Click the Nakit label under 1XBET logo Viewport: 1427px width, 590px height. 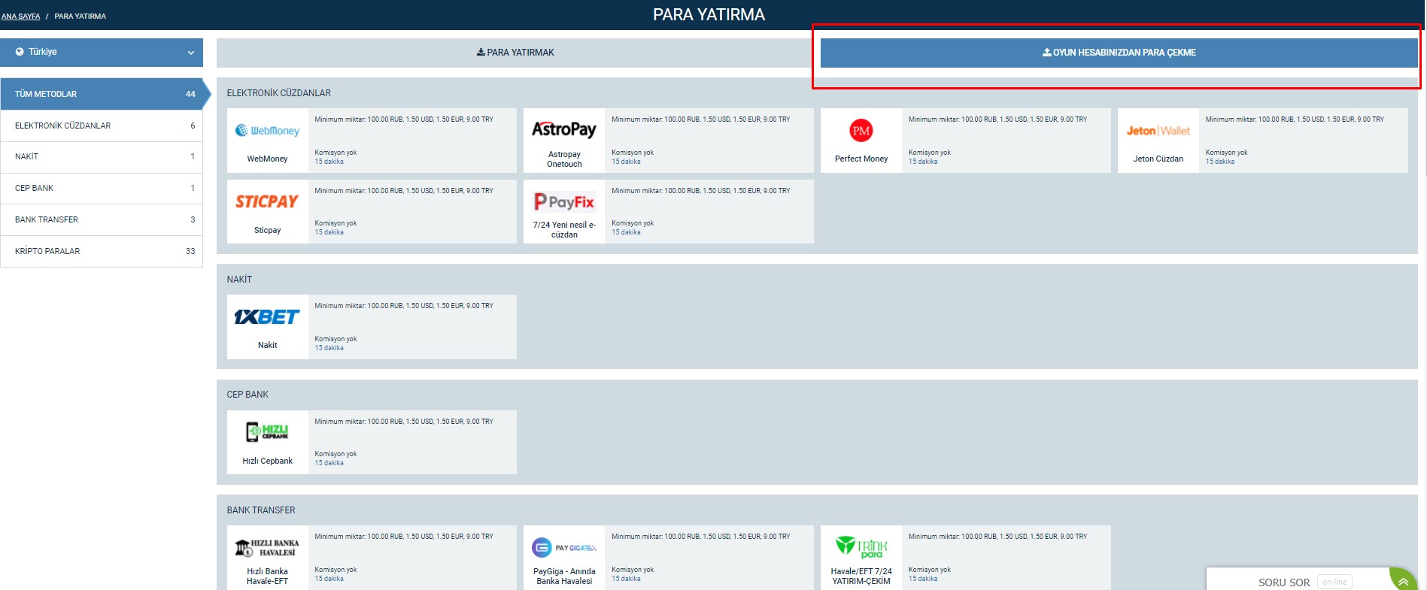coord(267,345)
